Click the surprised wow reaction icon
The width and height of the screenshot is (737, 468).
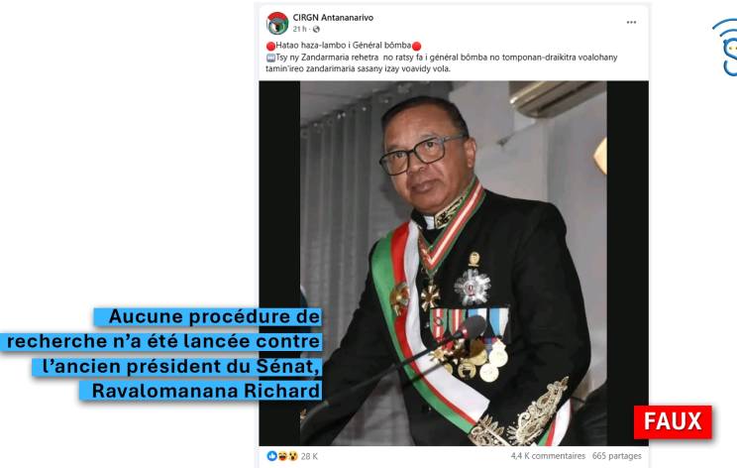(293, 456)
